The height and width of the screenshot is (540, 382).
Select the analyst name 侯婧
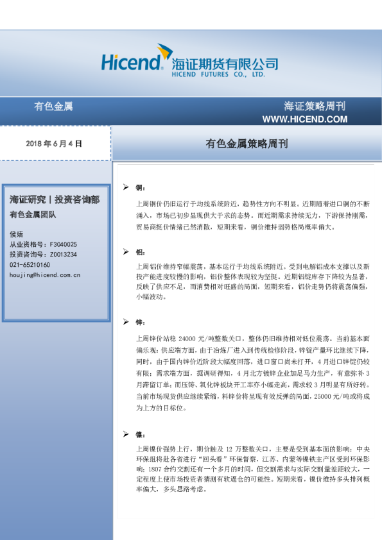[16, 234]
